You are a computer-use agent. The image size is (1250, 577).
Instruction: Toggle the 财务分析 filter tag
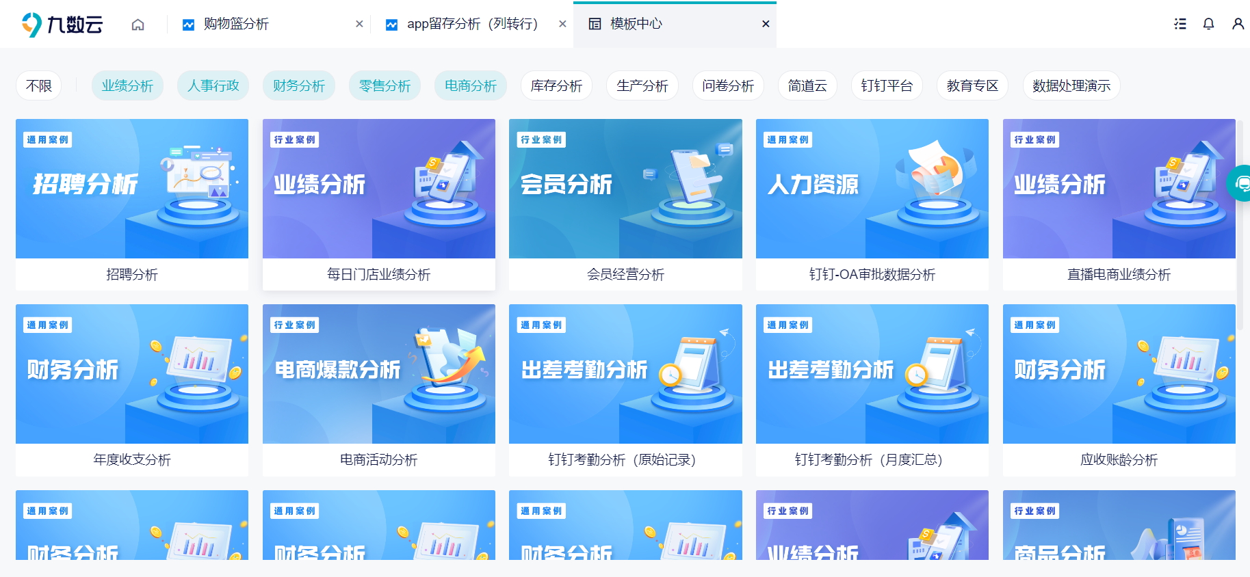point(299,85)
